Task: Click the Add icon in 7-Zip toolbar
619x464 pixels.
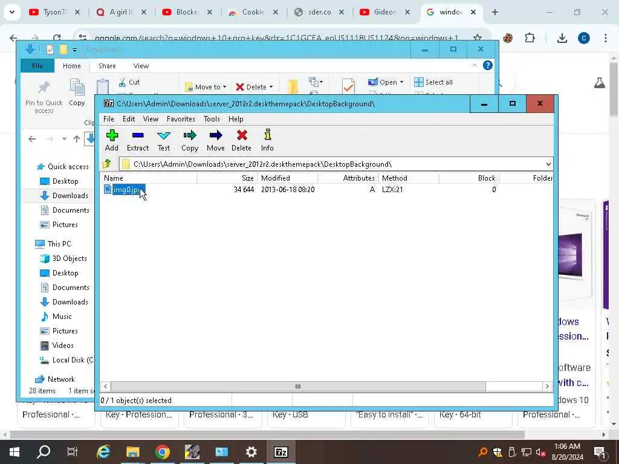Action: pyautogui.click(x=112, y=136)
